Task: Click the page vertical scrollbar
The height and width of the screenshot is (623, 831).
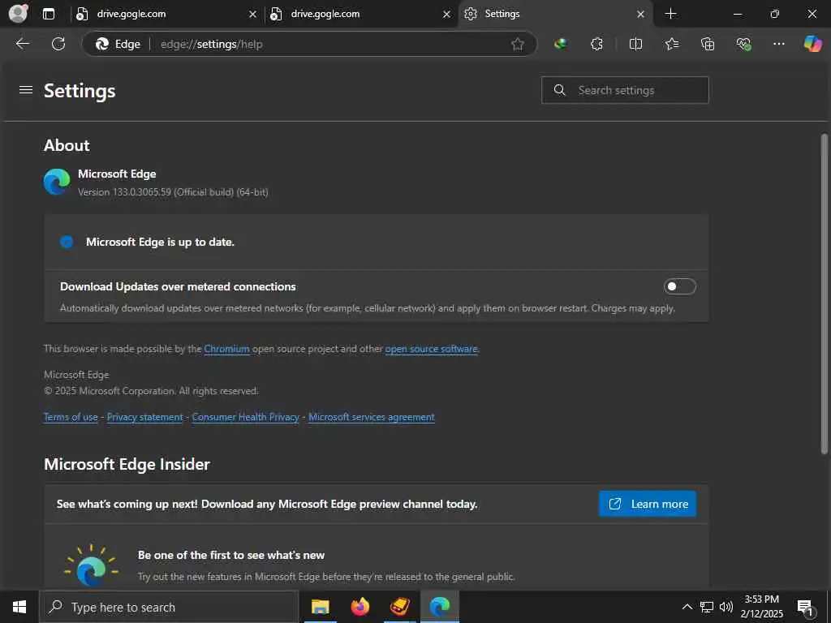Action: pyautogui.click(x=825, y=294)
